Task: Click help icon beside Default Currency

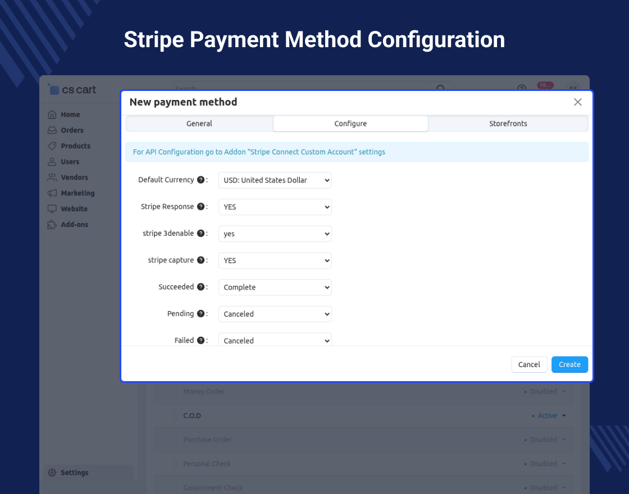Action: click(200, 180)
